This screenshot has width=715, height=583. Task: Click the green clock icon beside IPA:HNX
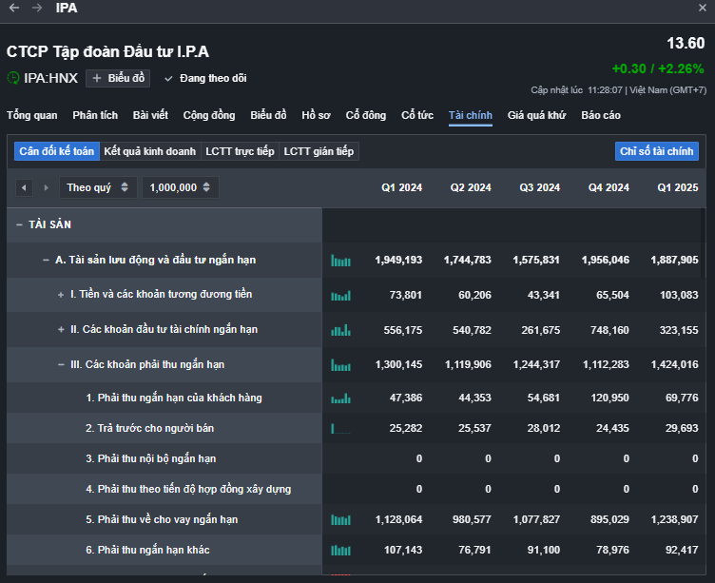coord(13,78)
